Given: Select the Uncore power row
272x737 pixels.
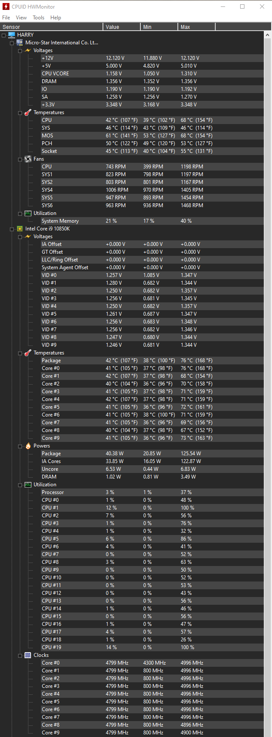Looking at the screenshot, I should point(152,469).
